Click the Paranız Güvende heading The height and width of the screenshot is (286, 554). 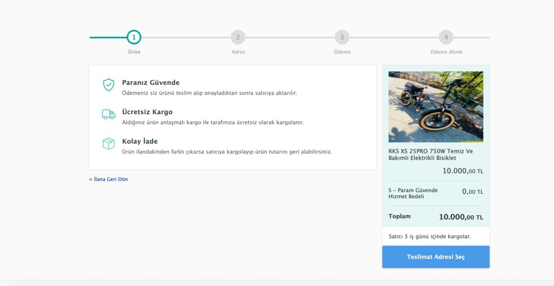pos(151,83)
